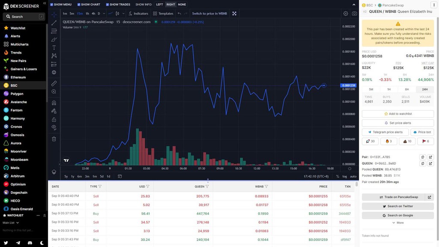Open the Main List watchlist dropdown
439x247 pixels.
(x=11, y=223)
